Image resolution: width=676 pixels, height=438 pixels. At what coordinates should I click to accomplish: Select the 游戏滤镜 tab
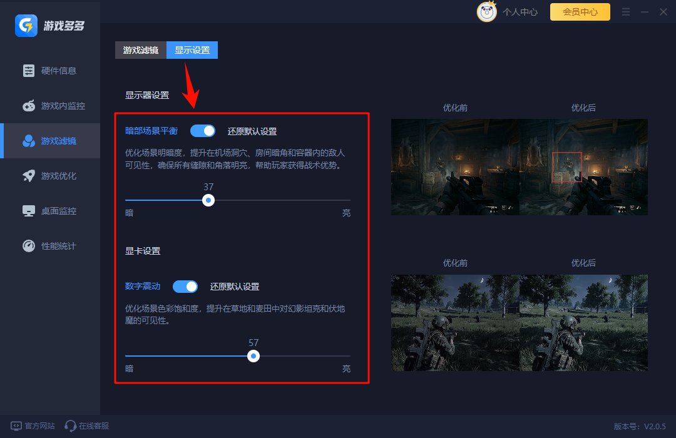(140, 50)
